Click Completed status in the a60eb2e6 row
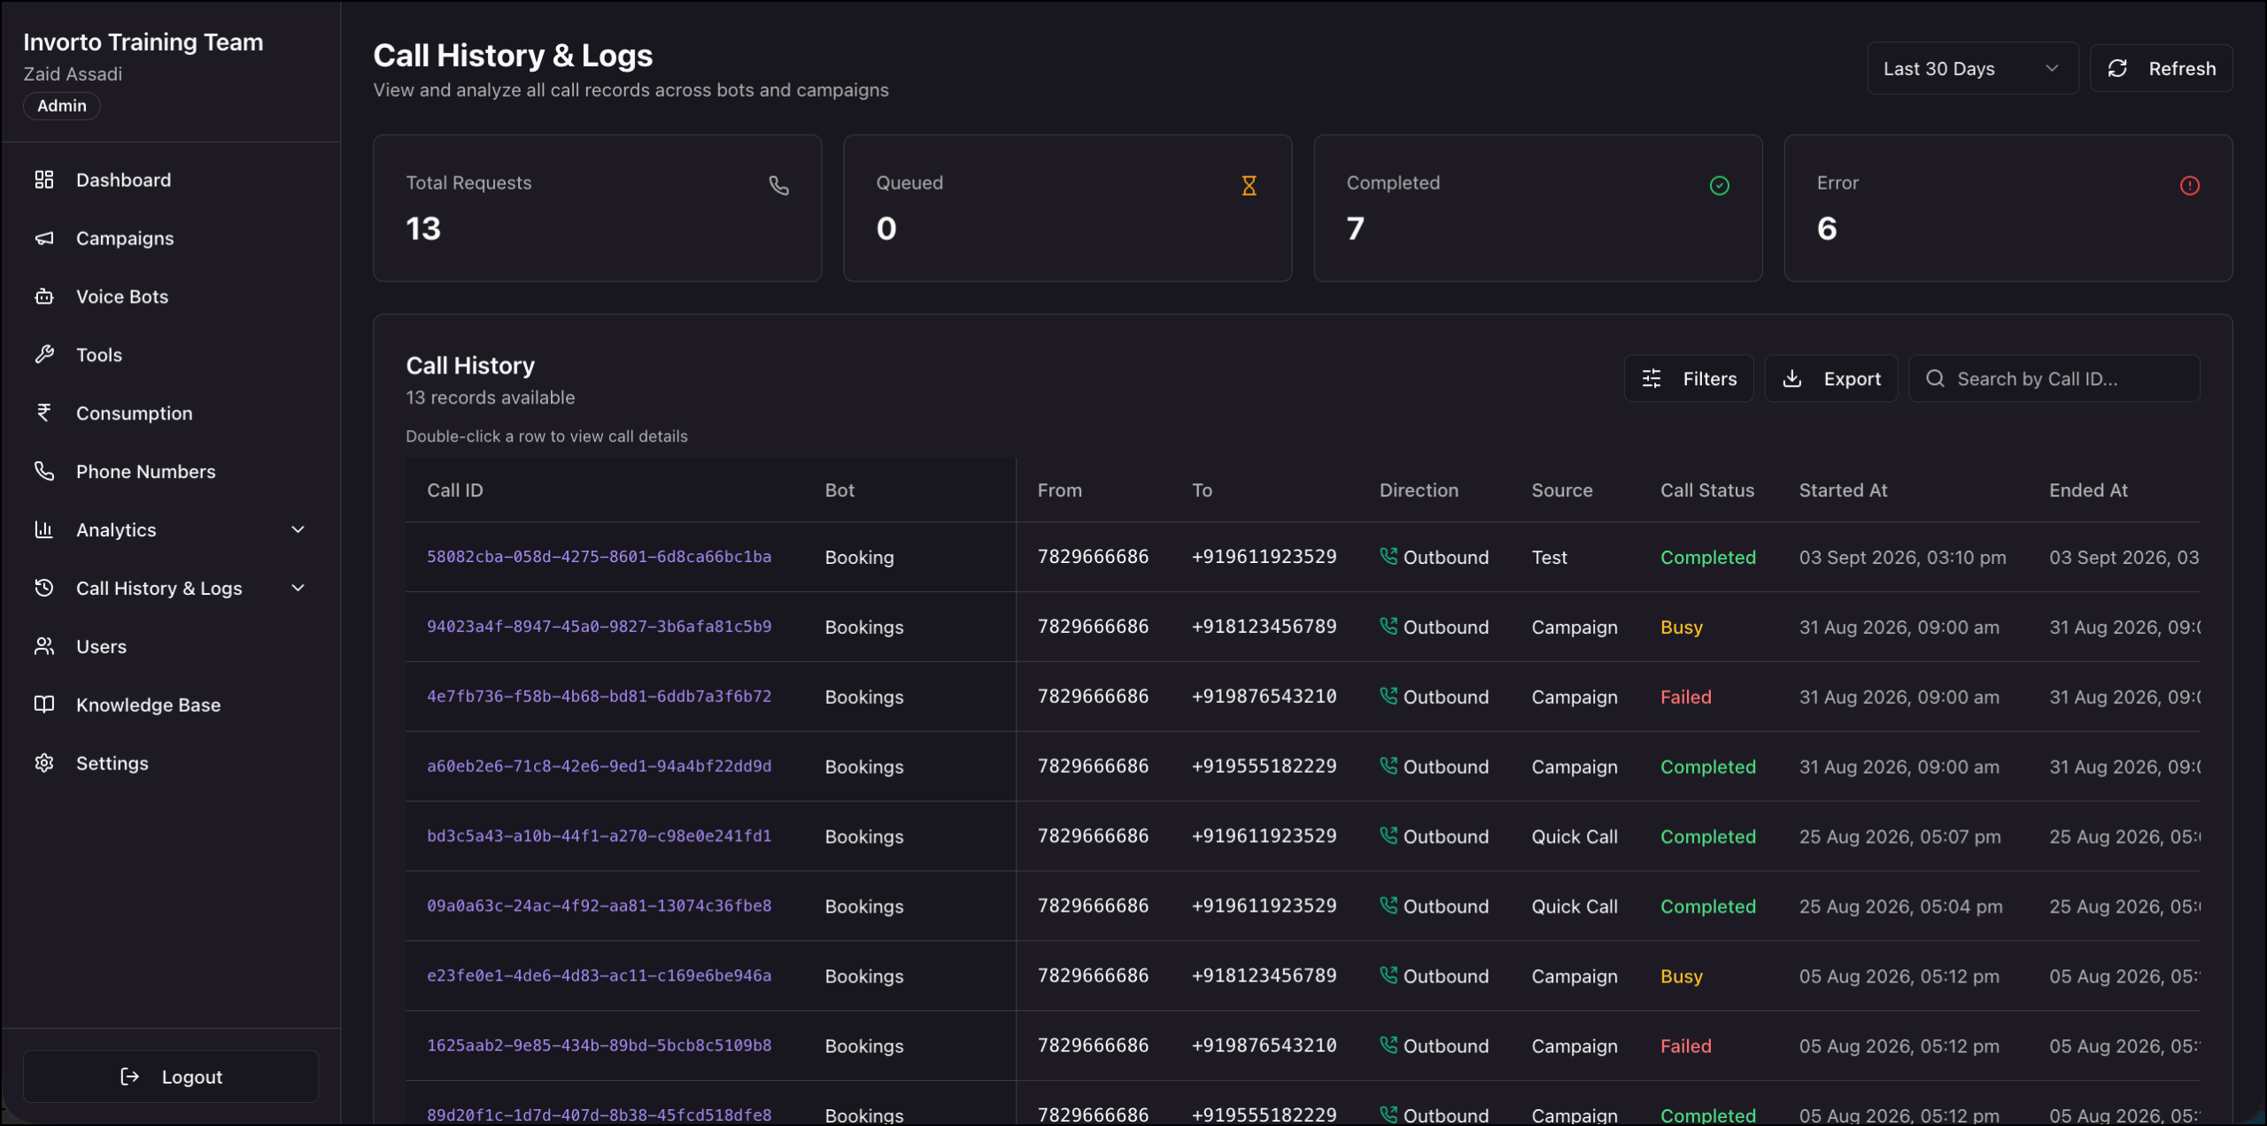This screenshot has height=1126, width=2267. [x=1708, y=767]
